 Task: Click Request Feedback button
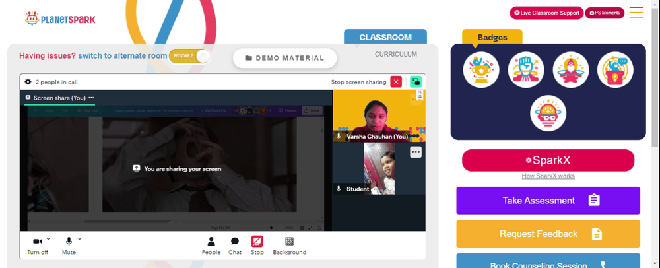click(548, 234)
